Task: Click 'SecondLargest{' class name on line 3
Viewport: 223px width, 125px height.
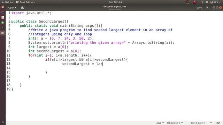Action: point(54,22)
